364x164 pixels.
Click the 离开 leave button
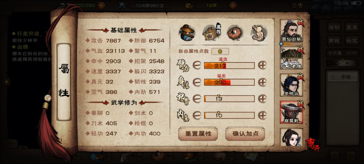point(312,145)
